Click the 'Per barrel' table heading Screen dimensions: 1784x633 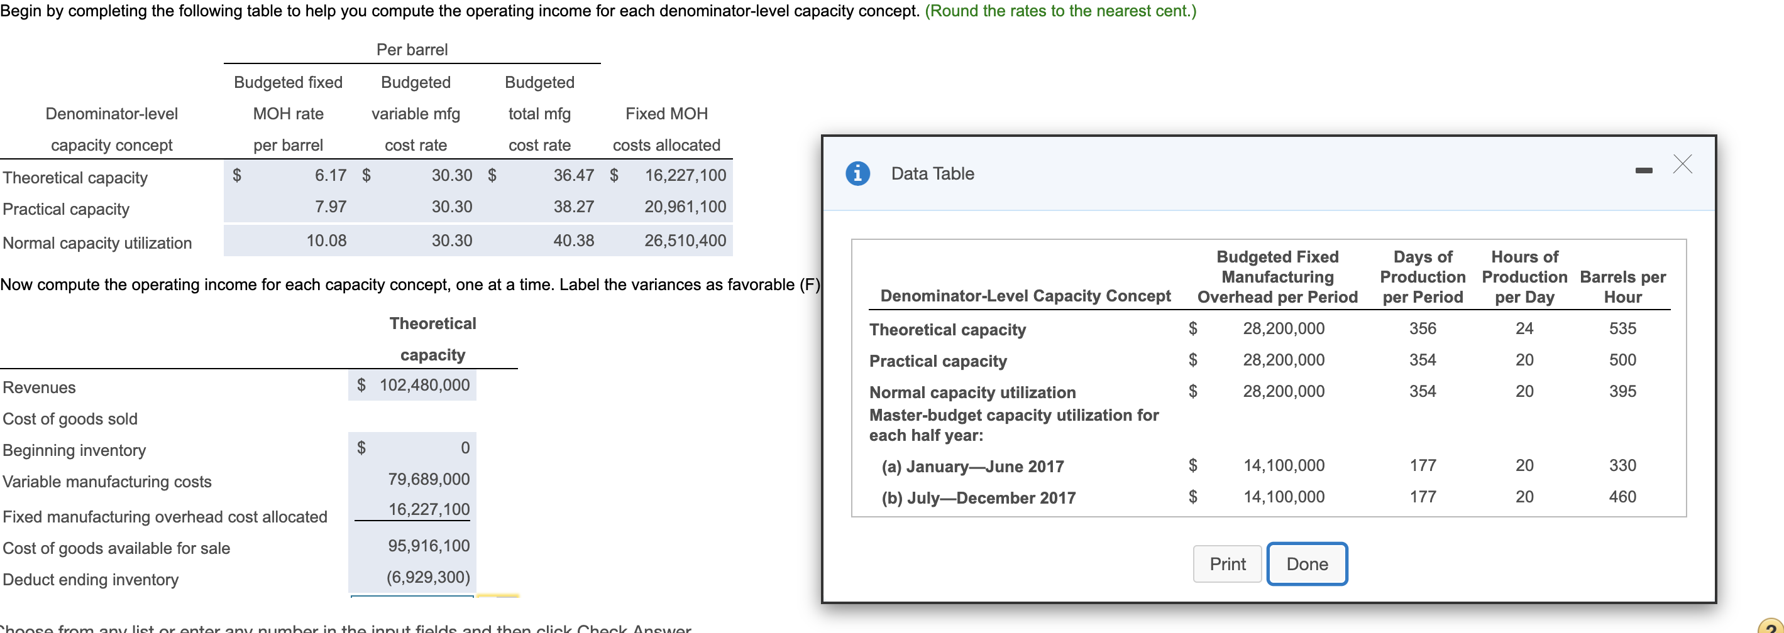[x=412, y=50]
